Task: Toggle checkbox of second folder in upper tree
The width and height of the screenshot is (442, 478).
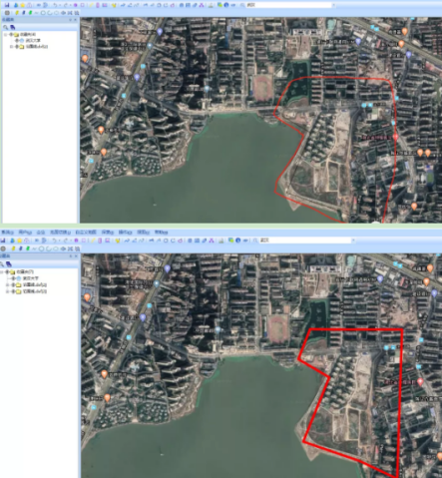Action: click(x=17, y=46)
